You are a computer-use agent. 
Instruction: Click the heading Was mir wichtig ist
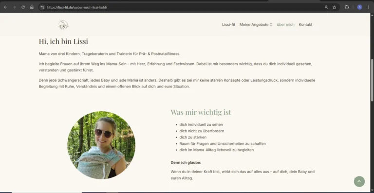[x=201, y=112]
